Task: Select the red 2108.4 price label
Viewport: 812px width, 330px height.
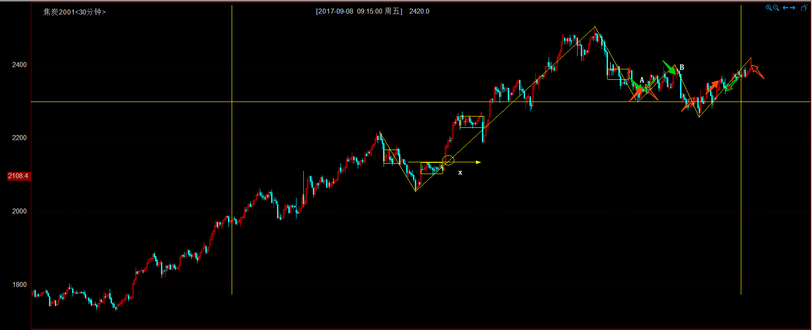Action: tap(18, 176)
